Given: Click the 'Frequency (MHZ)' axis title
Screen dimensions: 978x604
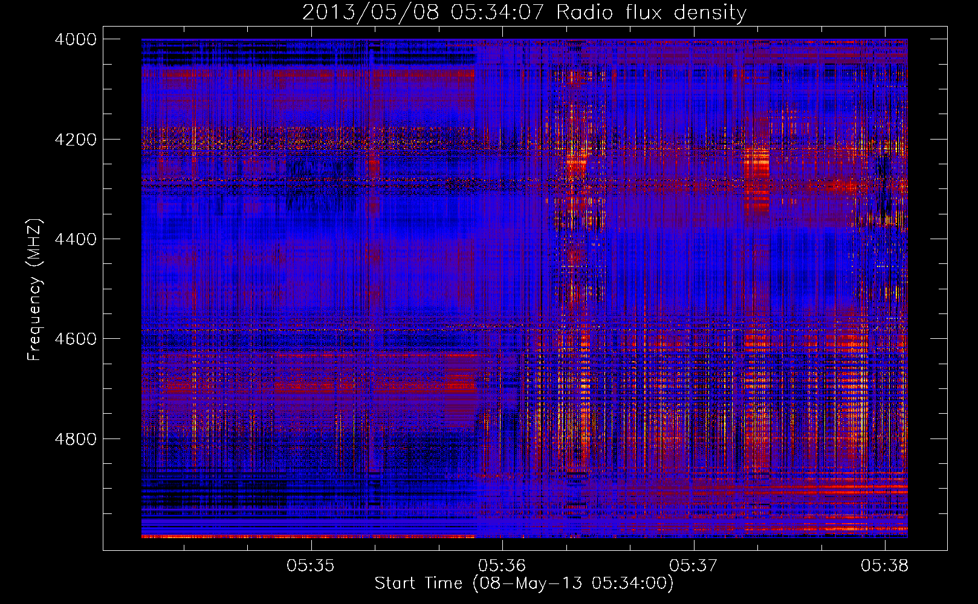Looking at the screenshot, I should (34, 290).
